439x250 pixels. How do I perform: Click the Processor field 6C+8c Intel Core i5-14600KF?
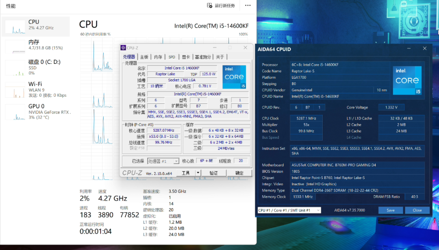(340, 65)
